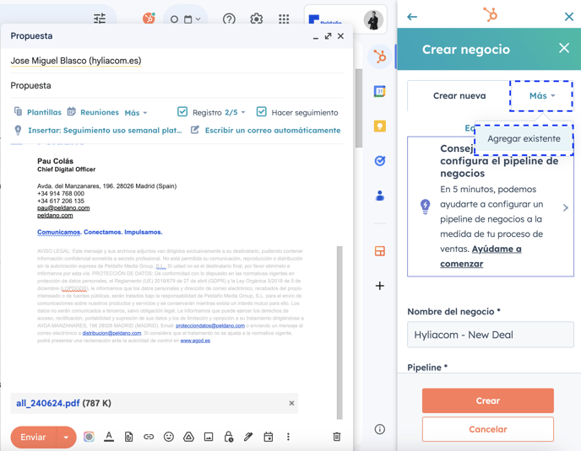Viewport: 581px width, 451px height.
Task: Insert files using Drive icon
Action: tap(188, 437)
